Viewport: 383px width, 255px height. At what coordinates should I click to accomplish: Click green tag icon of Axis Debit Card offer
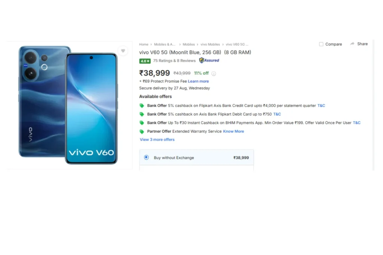click(142, 114)
